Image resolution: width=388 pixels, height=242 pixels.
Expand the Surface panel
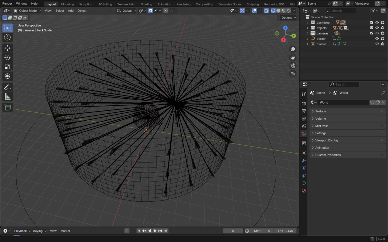[x=347, y=111]
